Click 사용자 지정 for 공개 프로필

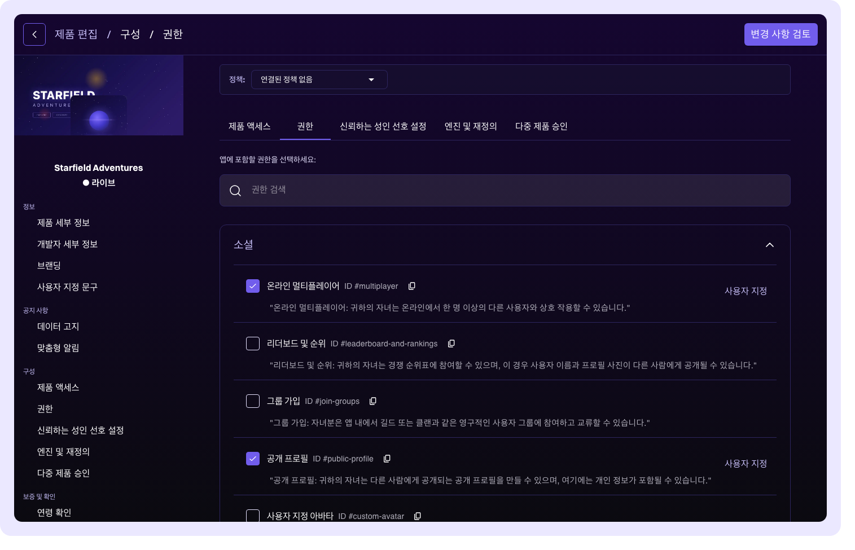(746, 464)
